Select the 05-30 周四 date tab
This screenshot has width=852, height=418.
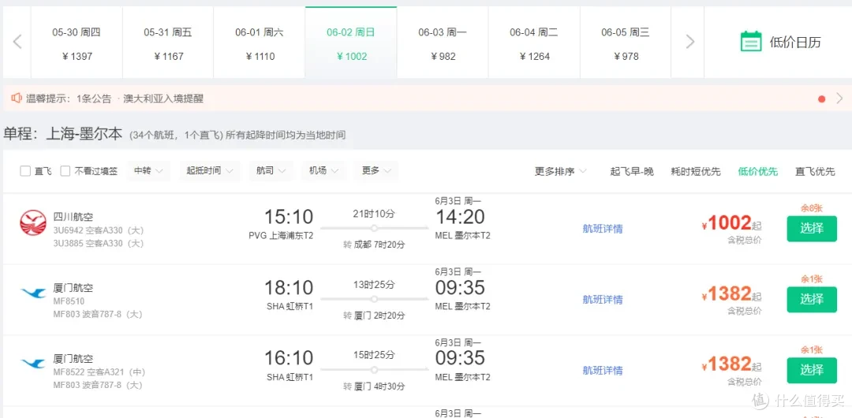77,43
